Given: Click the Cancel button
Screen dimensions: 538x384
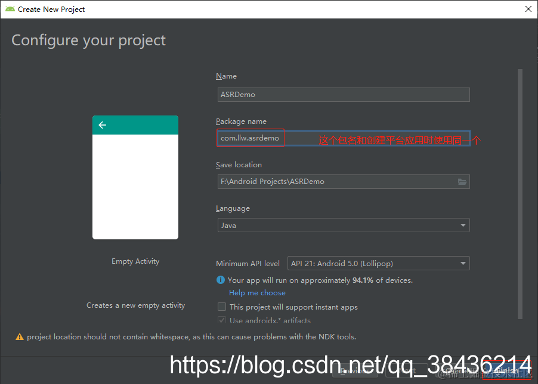Looking at the screenshot, I should click(456, 371).
